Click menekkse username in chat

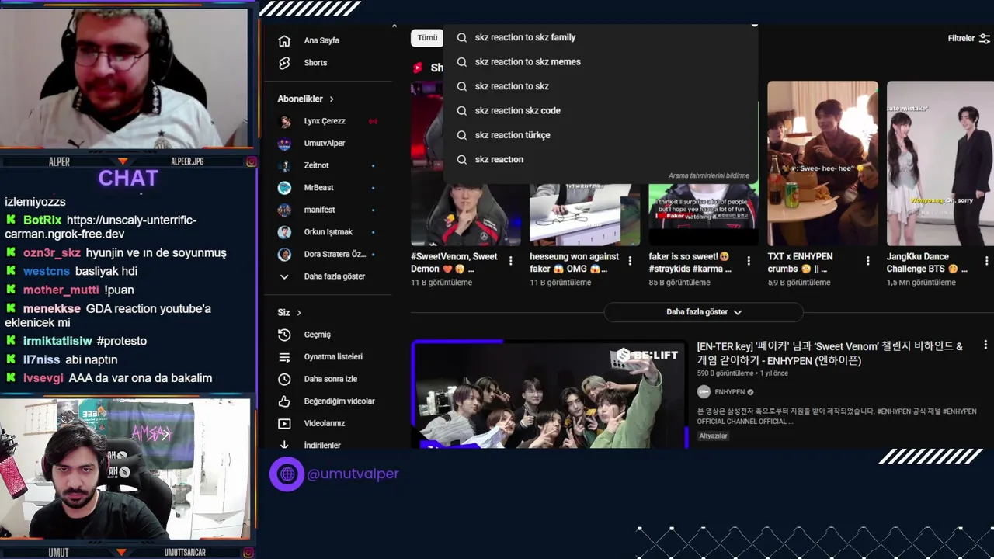52,308
